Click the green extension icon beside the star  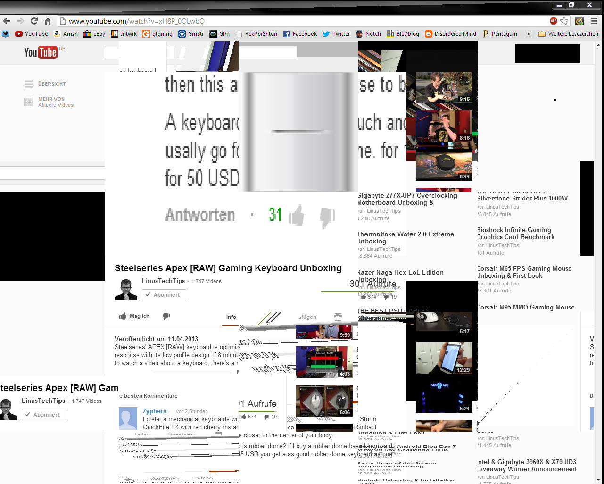[x=579, y=21]
